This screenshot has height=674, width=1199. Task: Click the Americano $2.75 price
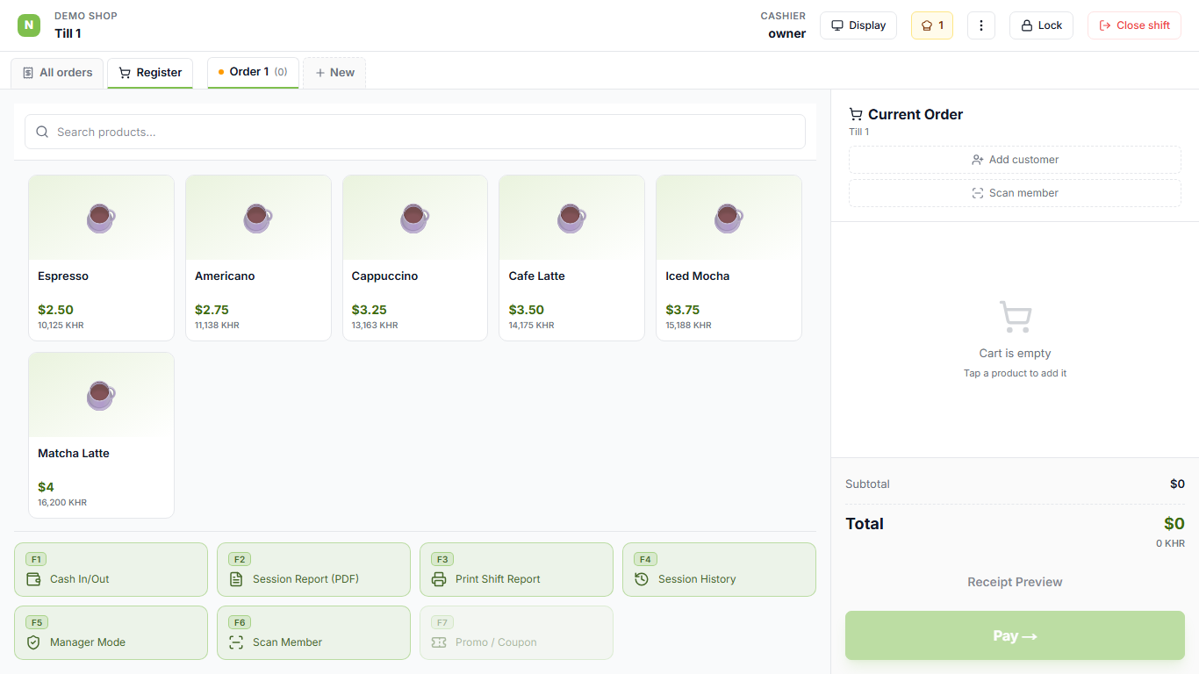[212, 310]
